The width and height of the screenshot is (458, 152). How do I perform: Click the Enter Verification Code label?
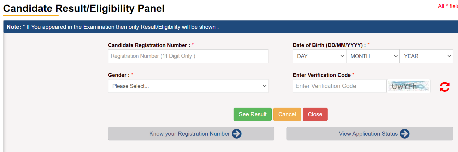click(x=322, y=75)
